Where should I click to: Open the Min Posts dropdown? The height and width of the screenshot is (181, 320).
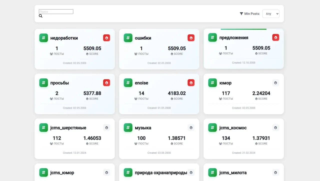pos(271,14)
